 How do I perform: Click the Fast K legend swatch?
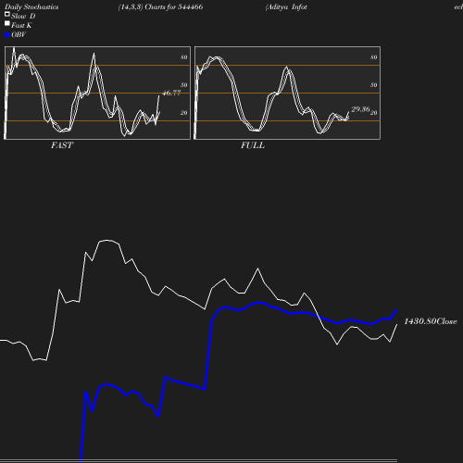click(x=7, y=23)
